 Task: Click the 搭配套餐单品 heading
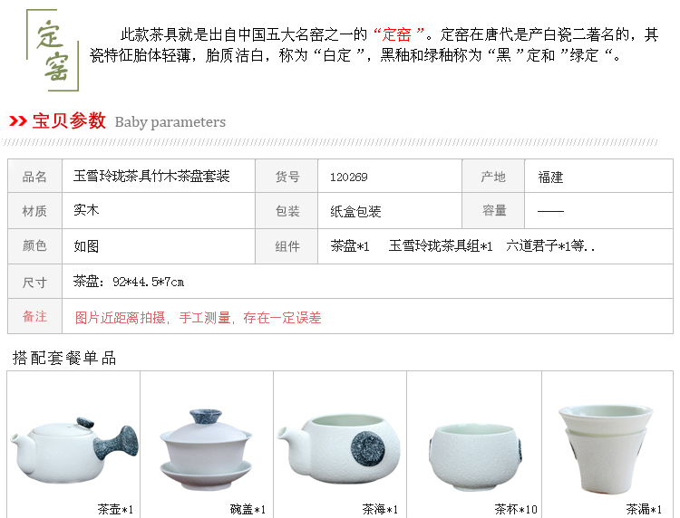point(64,358)
